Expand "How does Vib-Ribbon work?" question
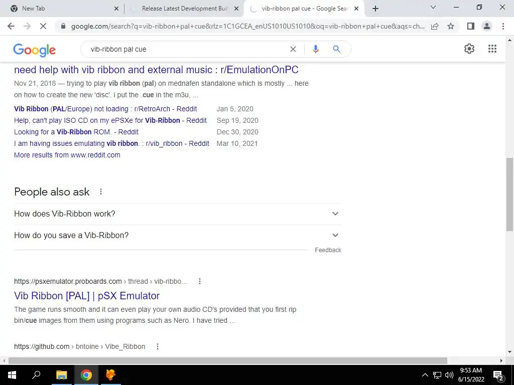514x385 pixels. tap(178, 214)
